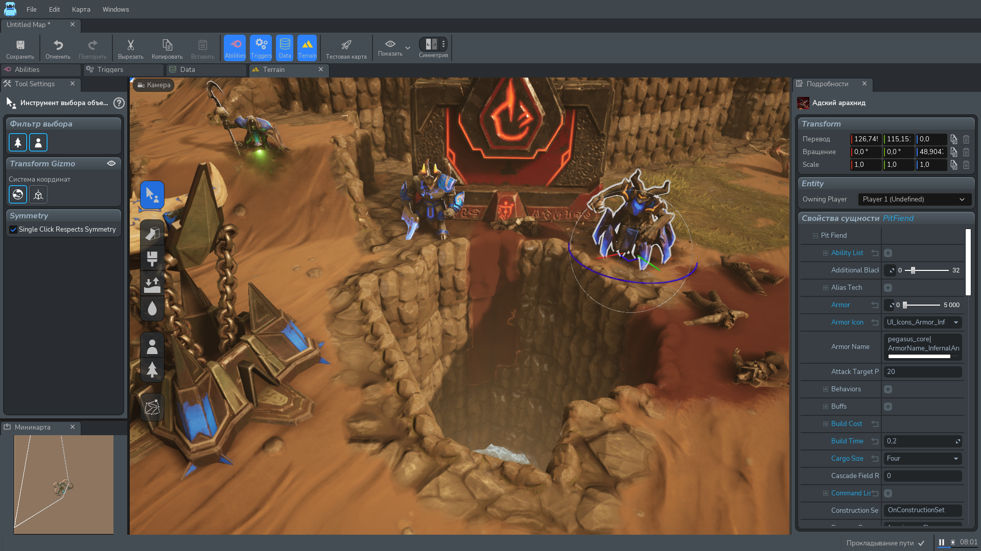Click the Сохранить save button
The width and height of the screenshot is (981, 551).
(x=20, y=48)
